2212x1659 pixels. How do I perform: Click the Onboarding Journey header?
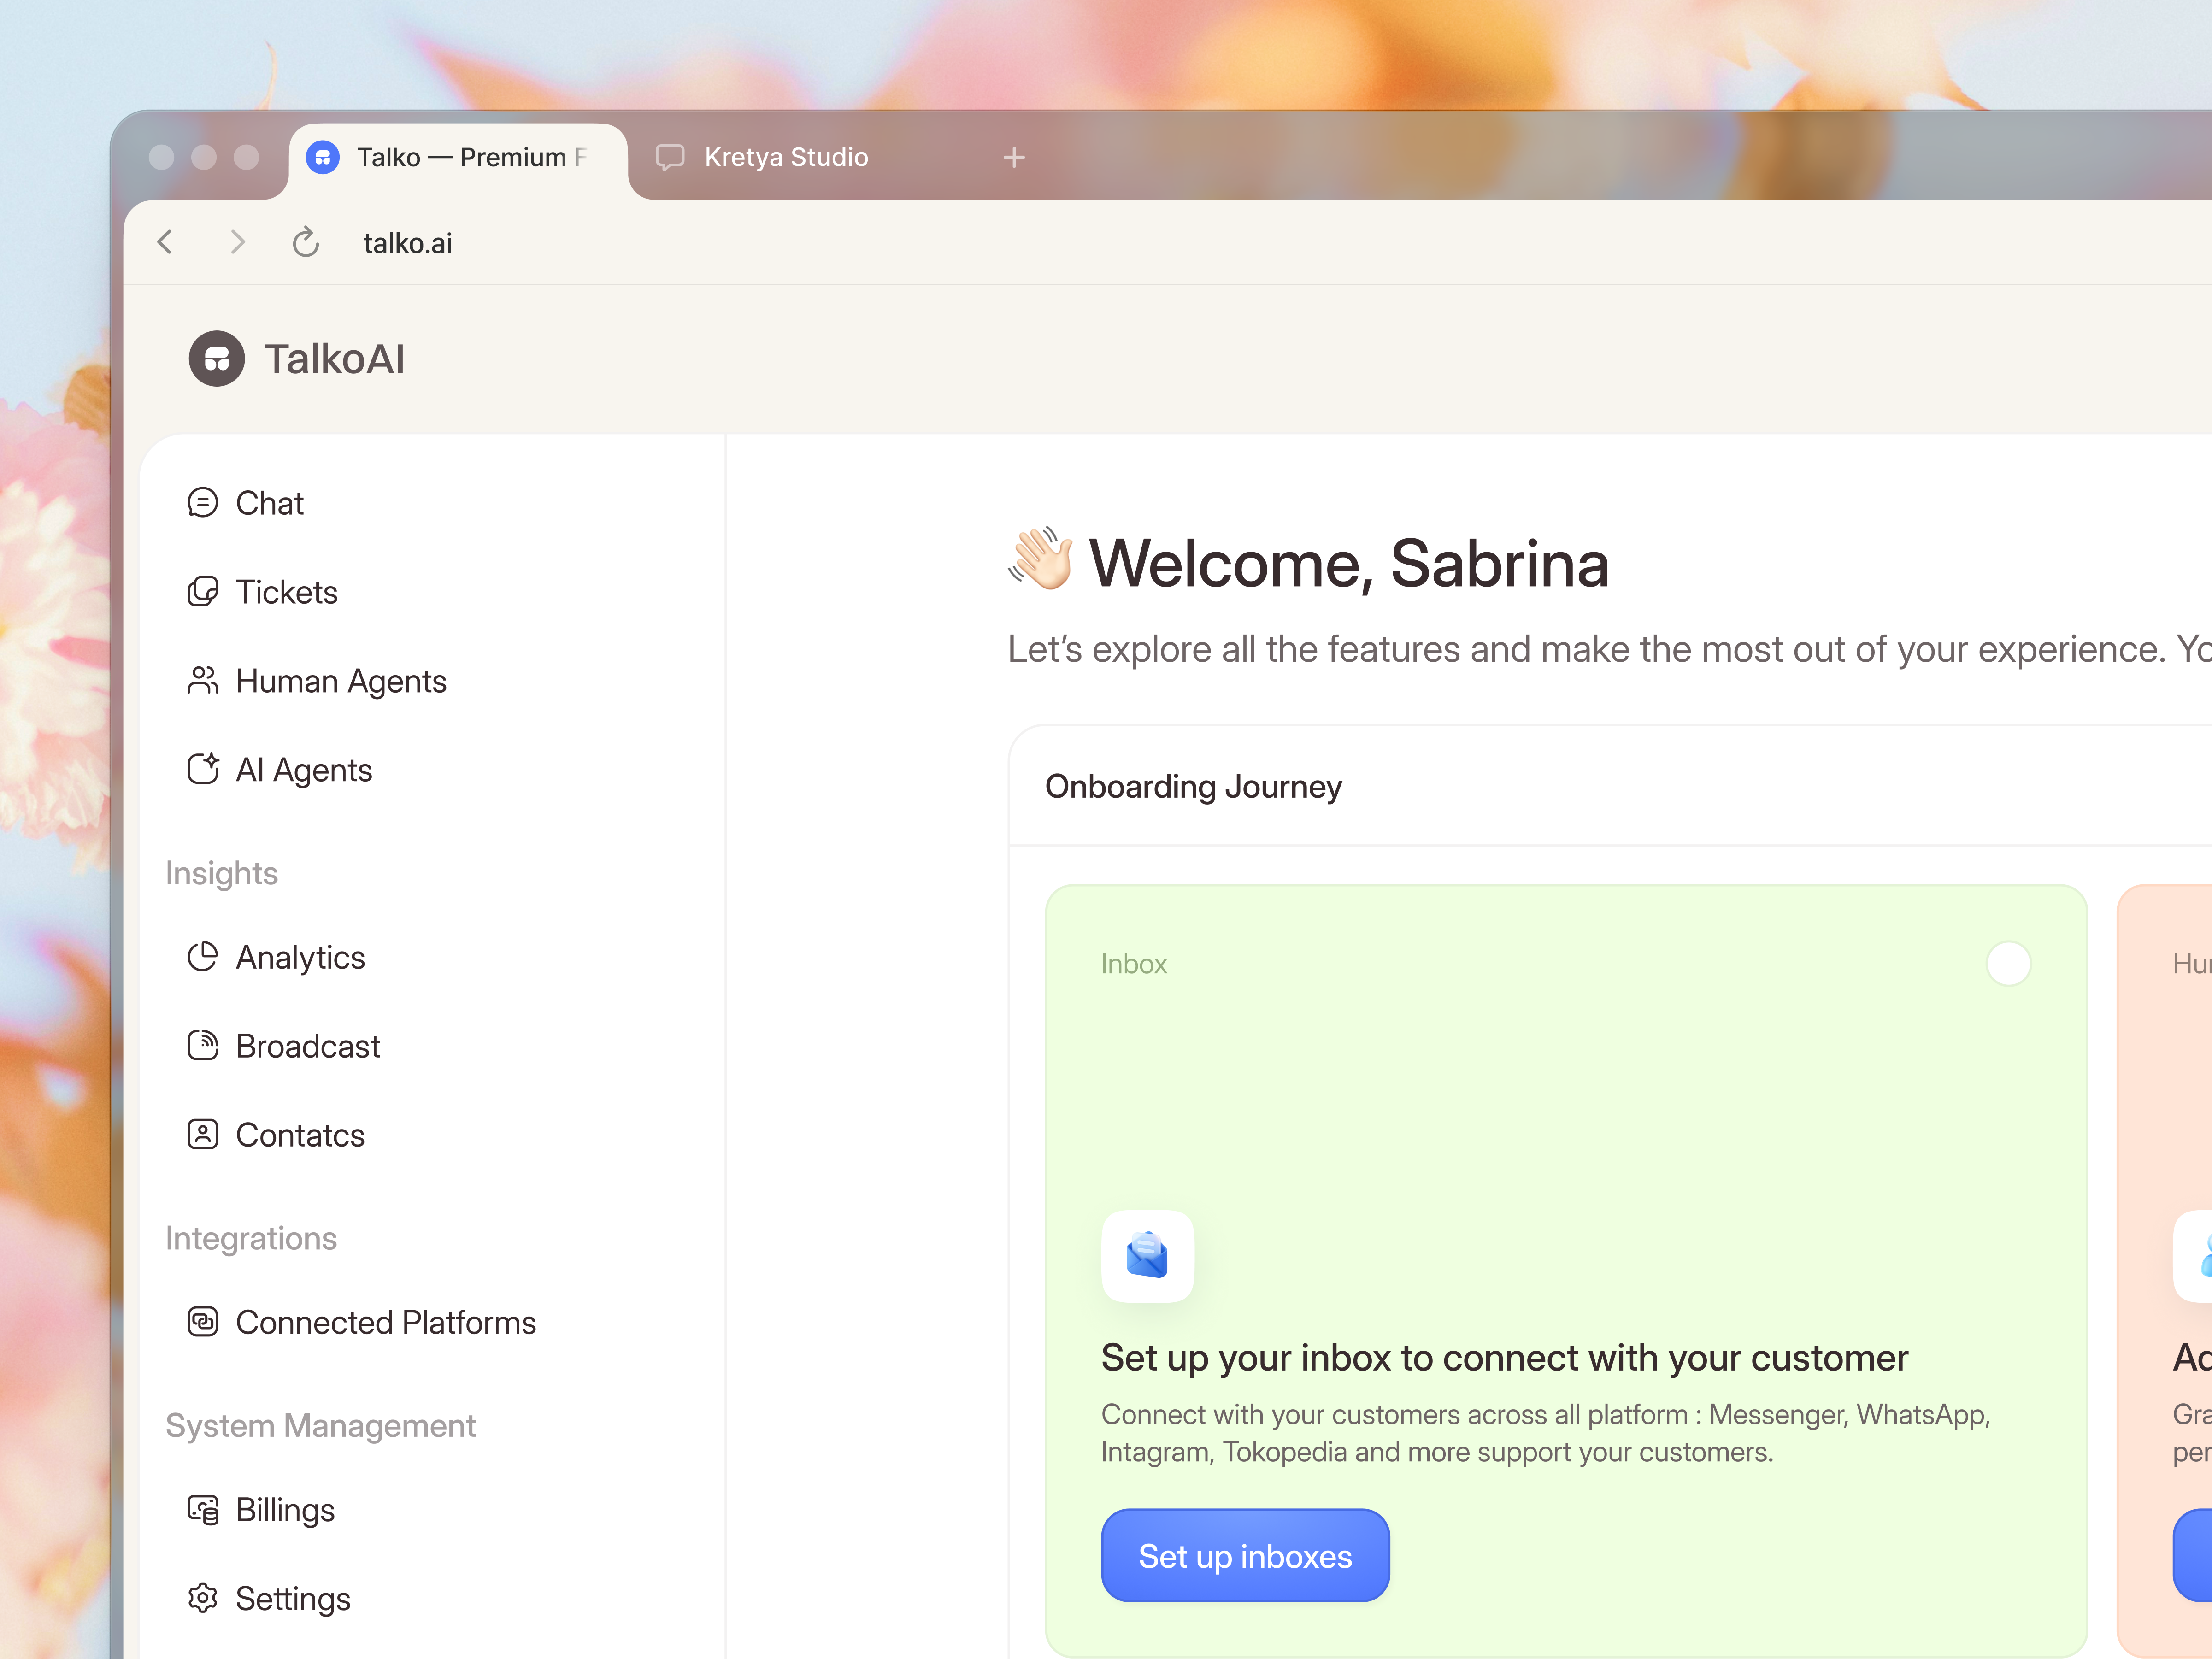tap(1193, 787)
